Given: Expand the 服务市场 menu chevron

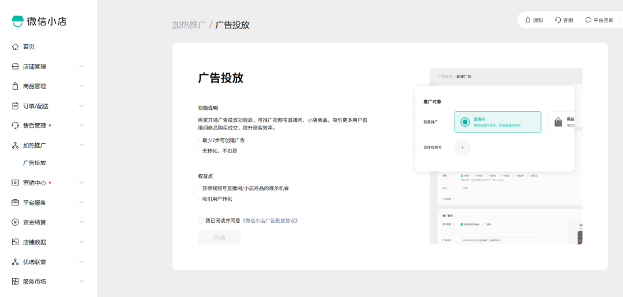Looking at the screenshot, I should tap(81, 281).
